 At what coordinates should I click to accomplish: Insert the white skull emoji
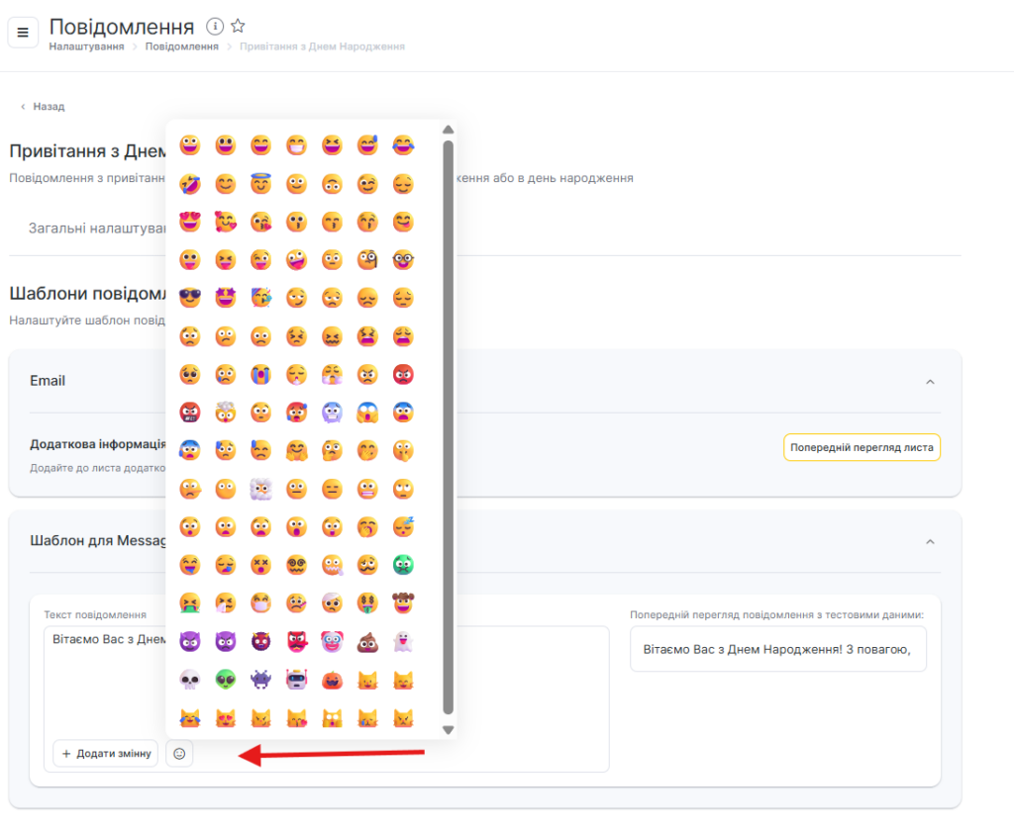point(189,680)
